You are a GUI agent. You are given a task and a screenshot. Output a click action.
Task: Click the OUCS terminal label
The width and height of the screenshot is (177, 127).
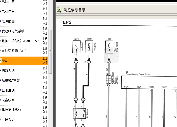pyautogui.click(x=164, y=87)
